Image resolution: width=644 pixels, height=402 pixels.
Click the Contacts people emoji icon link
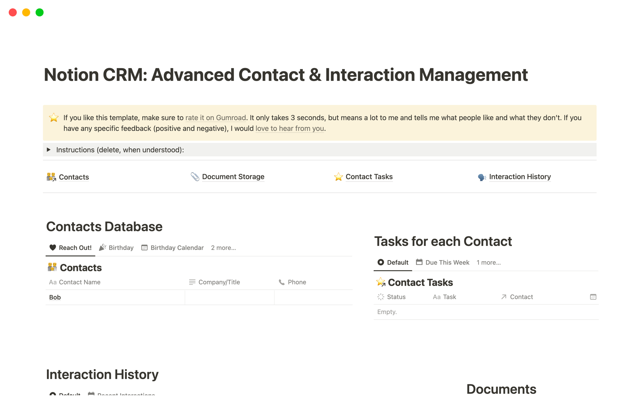51,177
